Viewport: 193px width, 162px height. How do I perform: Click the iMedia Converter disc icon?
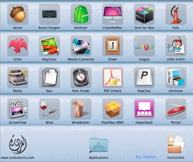[81, 46]
